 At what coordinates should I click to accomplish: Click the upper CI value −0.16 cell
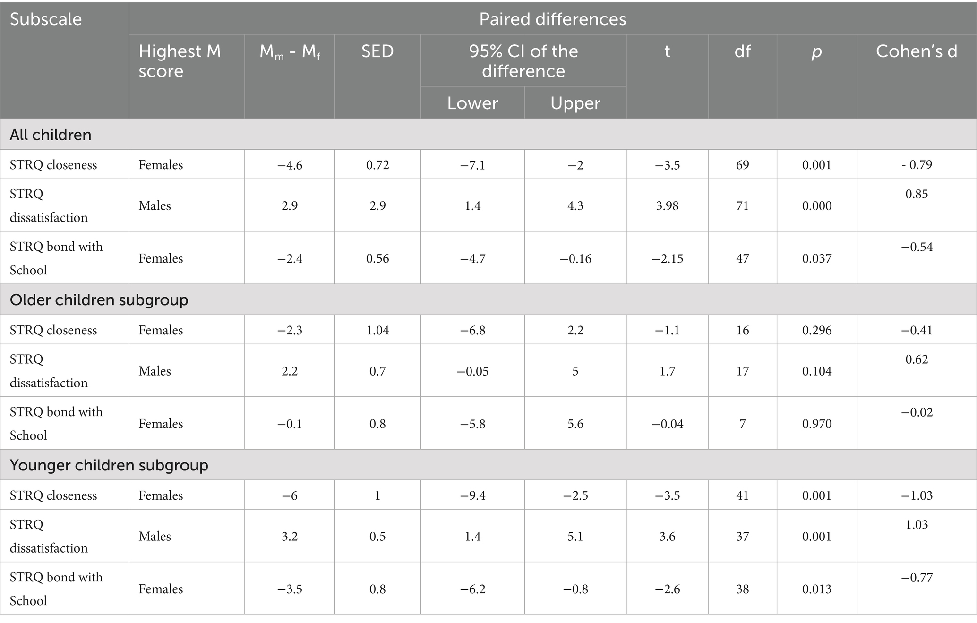click(575, 259)
